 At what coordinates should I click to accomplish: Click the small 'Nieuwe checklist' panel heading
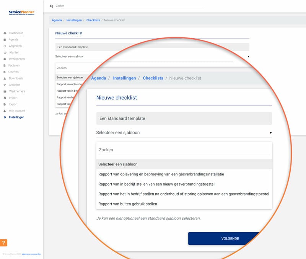tap(69, 33)
